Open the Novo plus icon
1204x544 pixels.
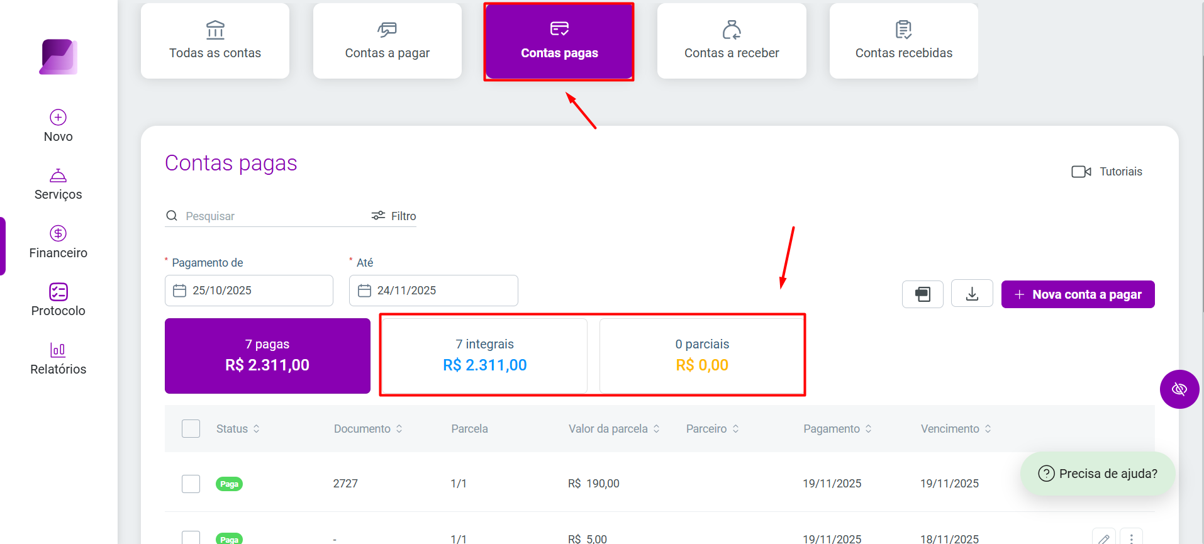pos(59,117)
